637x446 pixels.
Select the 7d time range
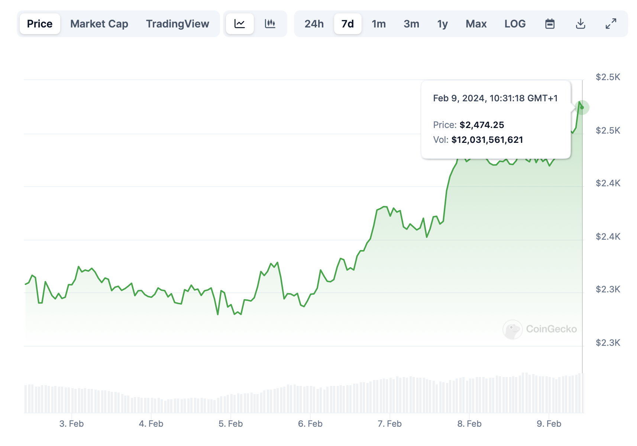coord(347,24)
